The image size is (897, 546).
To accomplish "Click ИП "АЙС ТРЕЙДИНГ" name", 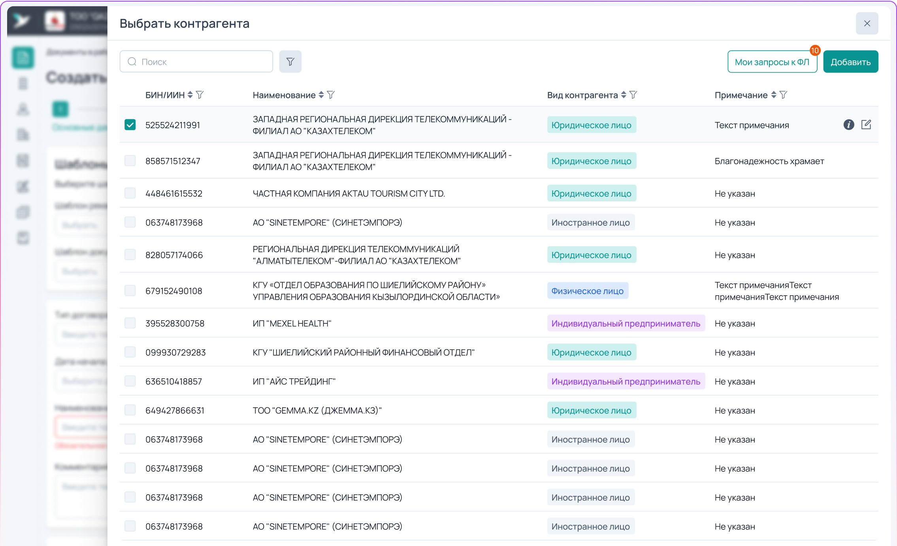I will pyautogui.click(x=294, y=381).
